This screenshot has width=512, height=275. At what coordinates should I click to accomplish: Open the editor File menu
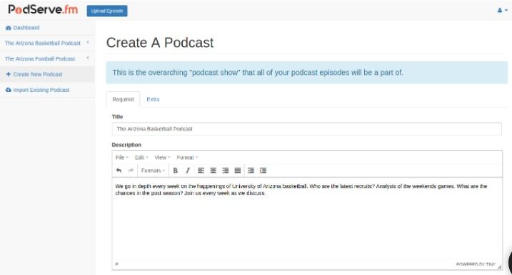[x=122, y=157]
